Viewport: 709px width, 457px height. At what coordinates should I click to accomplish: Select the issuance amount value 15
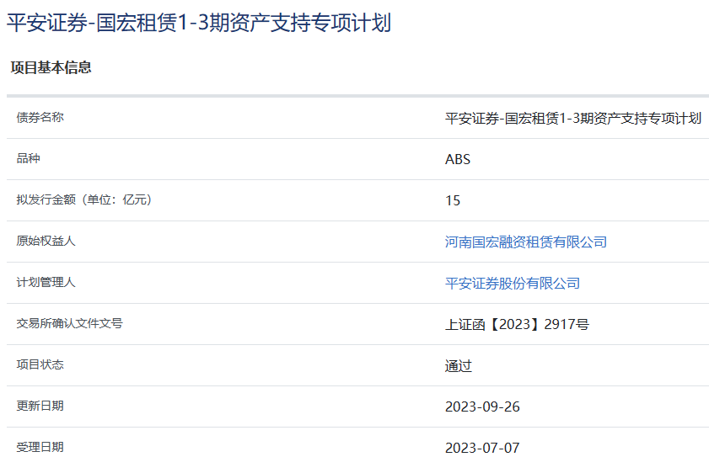pos(453,200)
